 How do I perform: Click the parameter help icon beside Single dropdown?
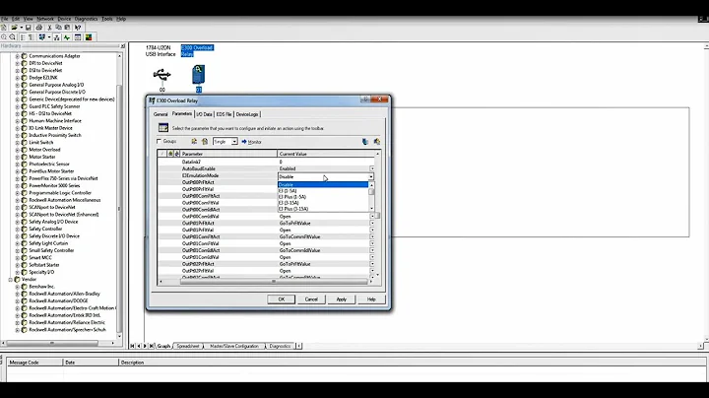tap(205, 142)
